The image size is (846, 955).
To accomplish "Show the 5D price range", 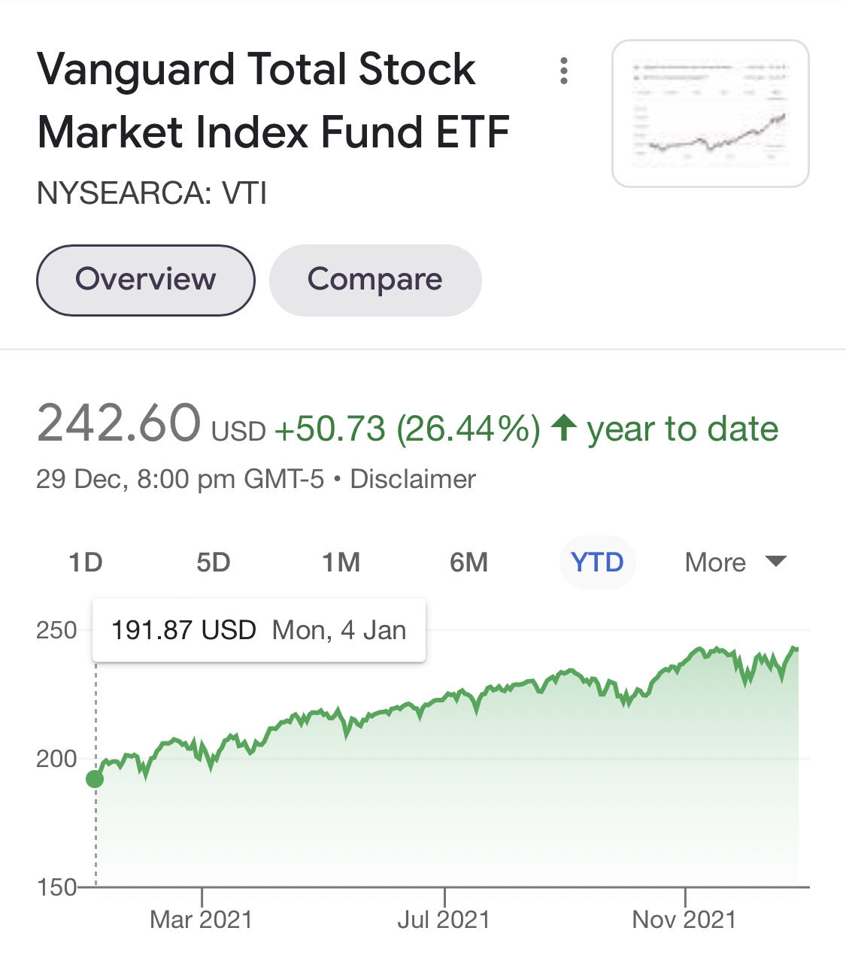I will point(213,562).
